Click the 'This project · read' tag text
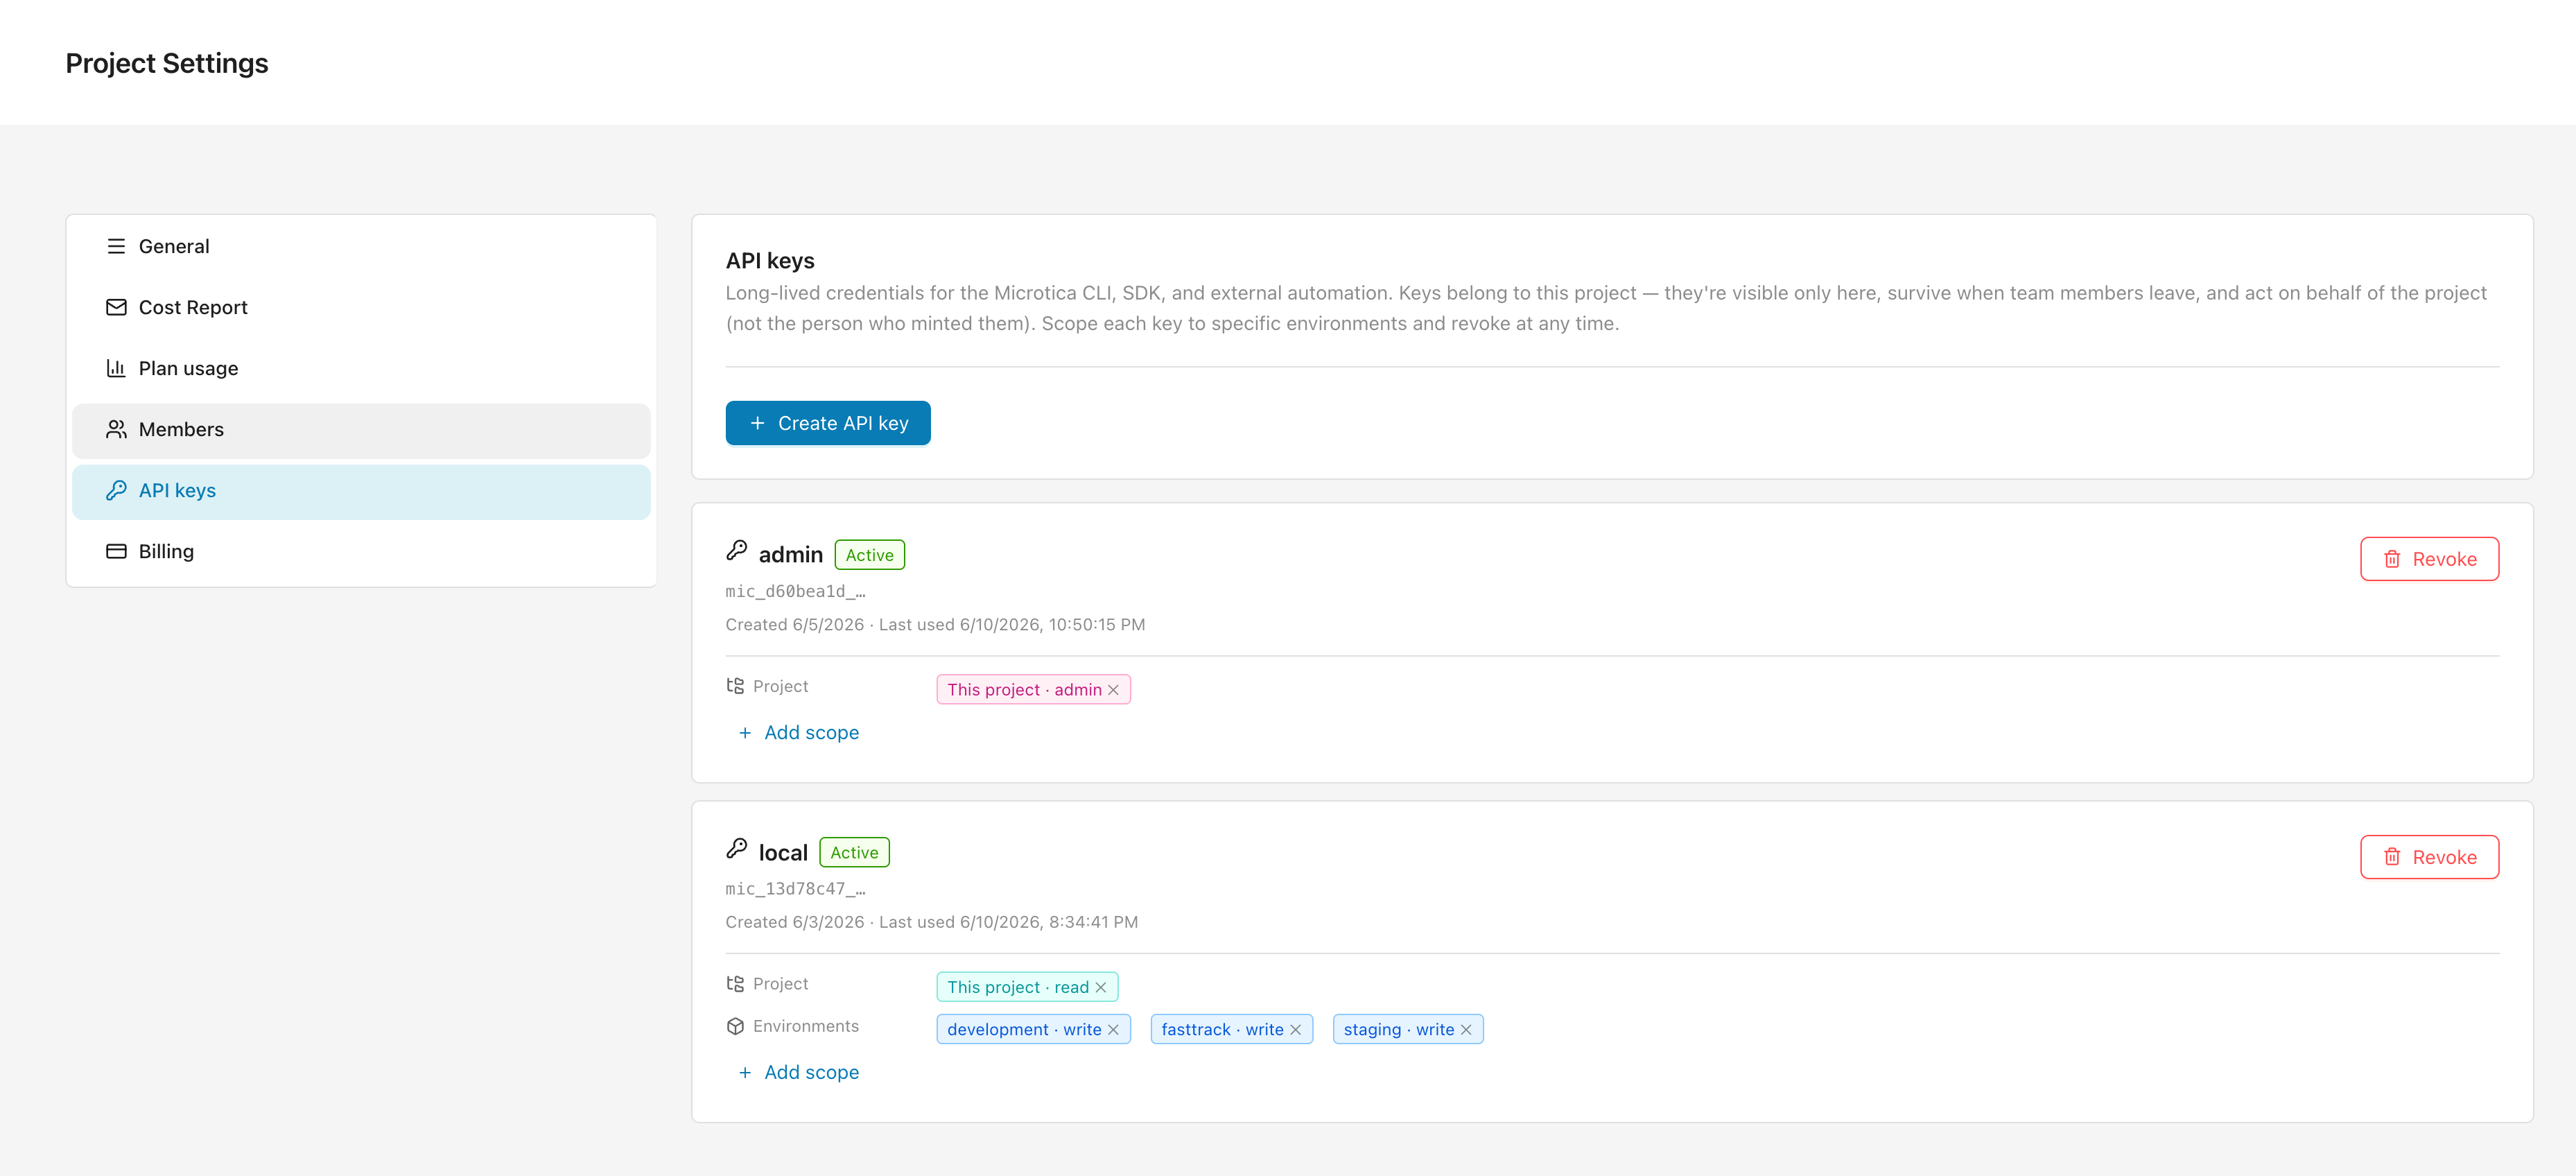The image size is (2576, 1176). point(1018,988)
